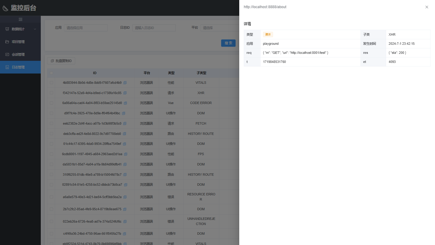Click copy icon beside ID 4b883944
This screenshot has width=435, height=245.
click(x=125, y=83)
